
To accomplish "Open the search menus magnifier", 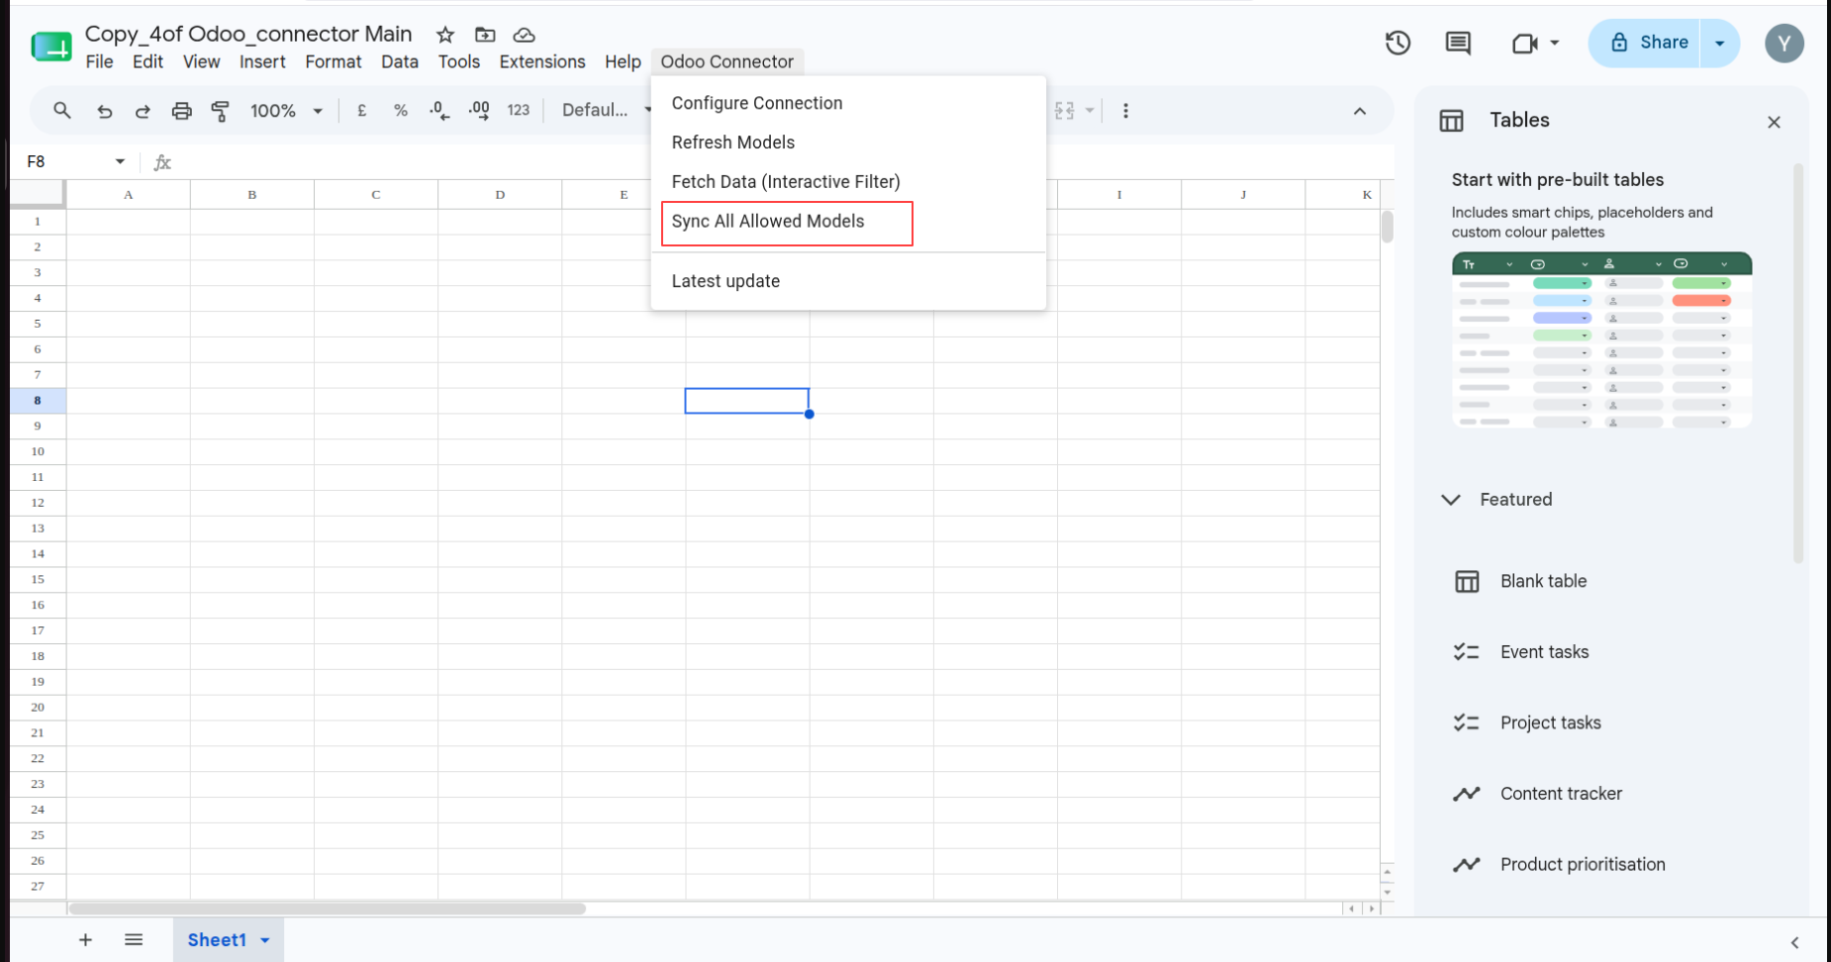I will coord(61,110).
